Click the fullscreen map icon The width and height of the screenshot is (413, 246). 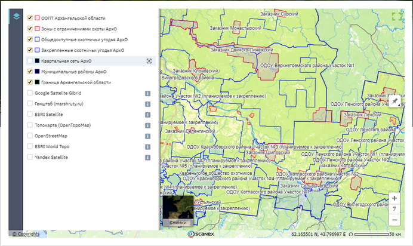397,16
